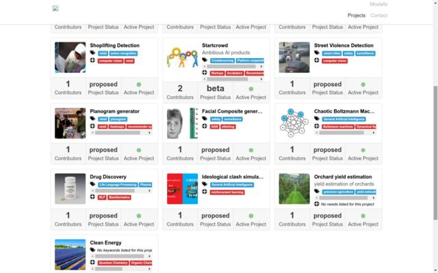The width and height of the screenshot is (438, 273).
Task: Click the broken logo image in header
Action: (55, 9)
